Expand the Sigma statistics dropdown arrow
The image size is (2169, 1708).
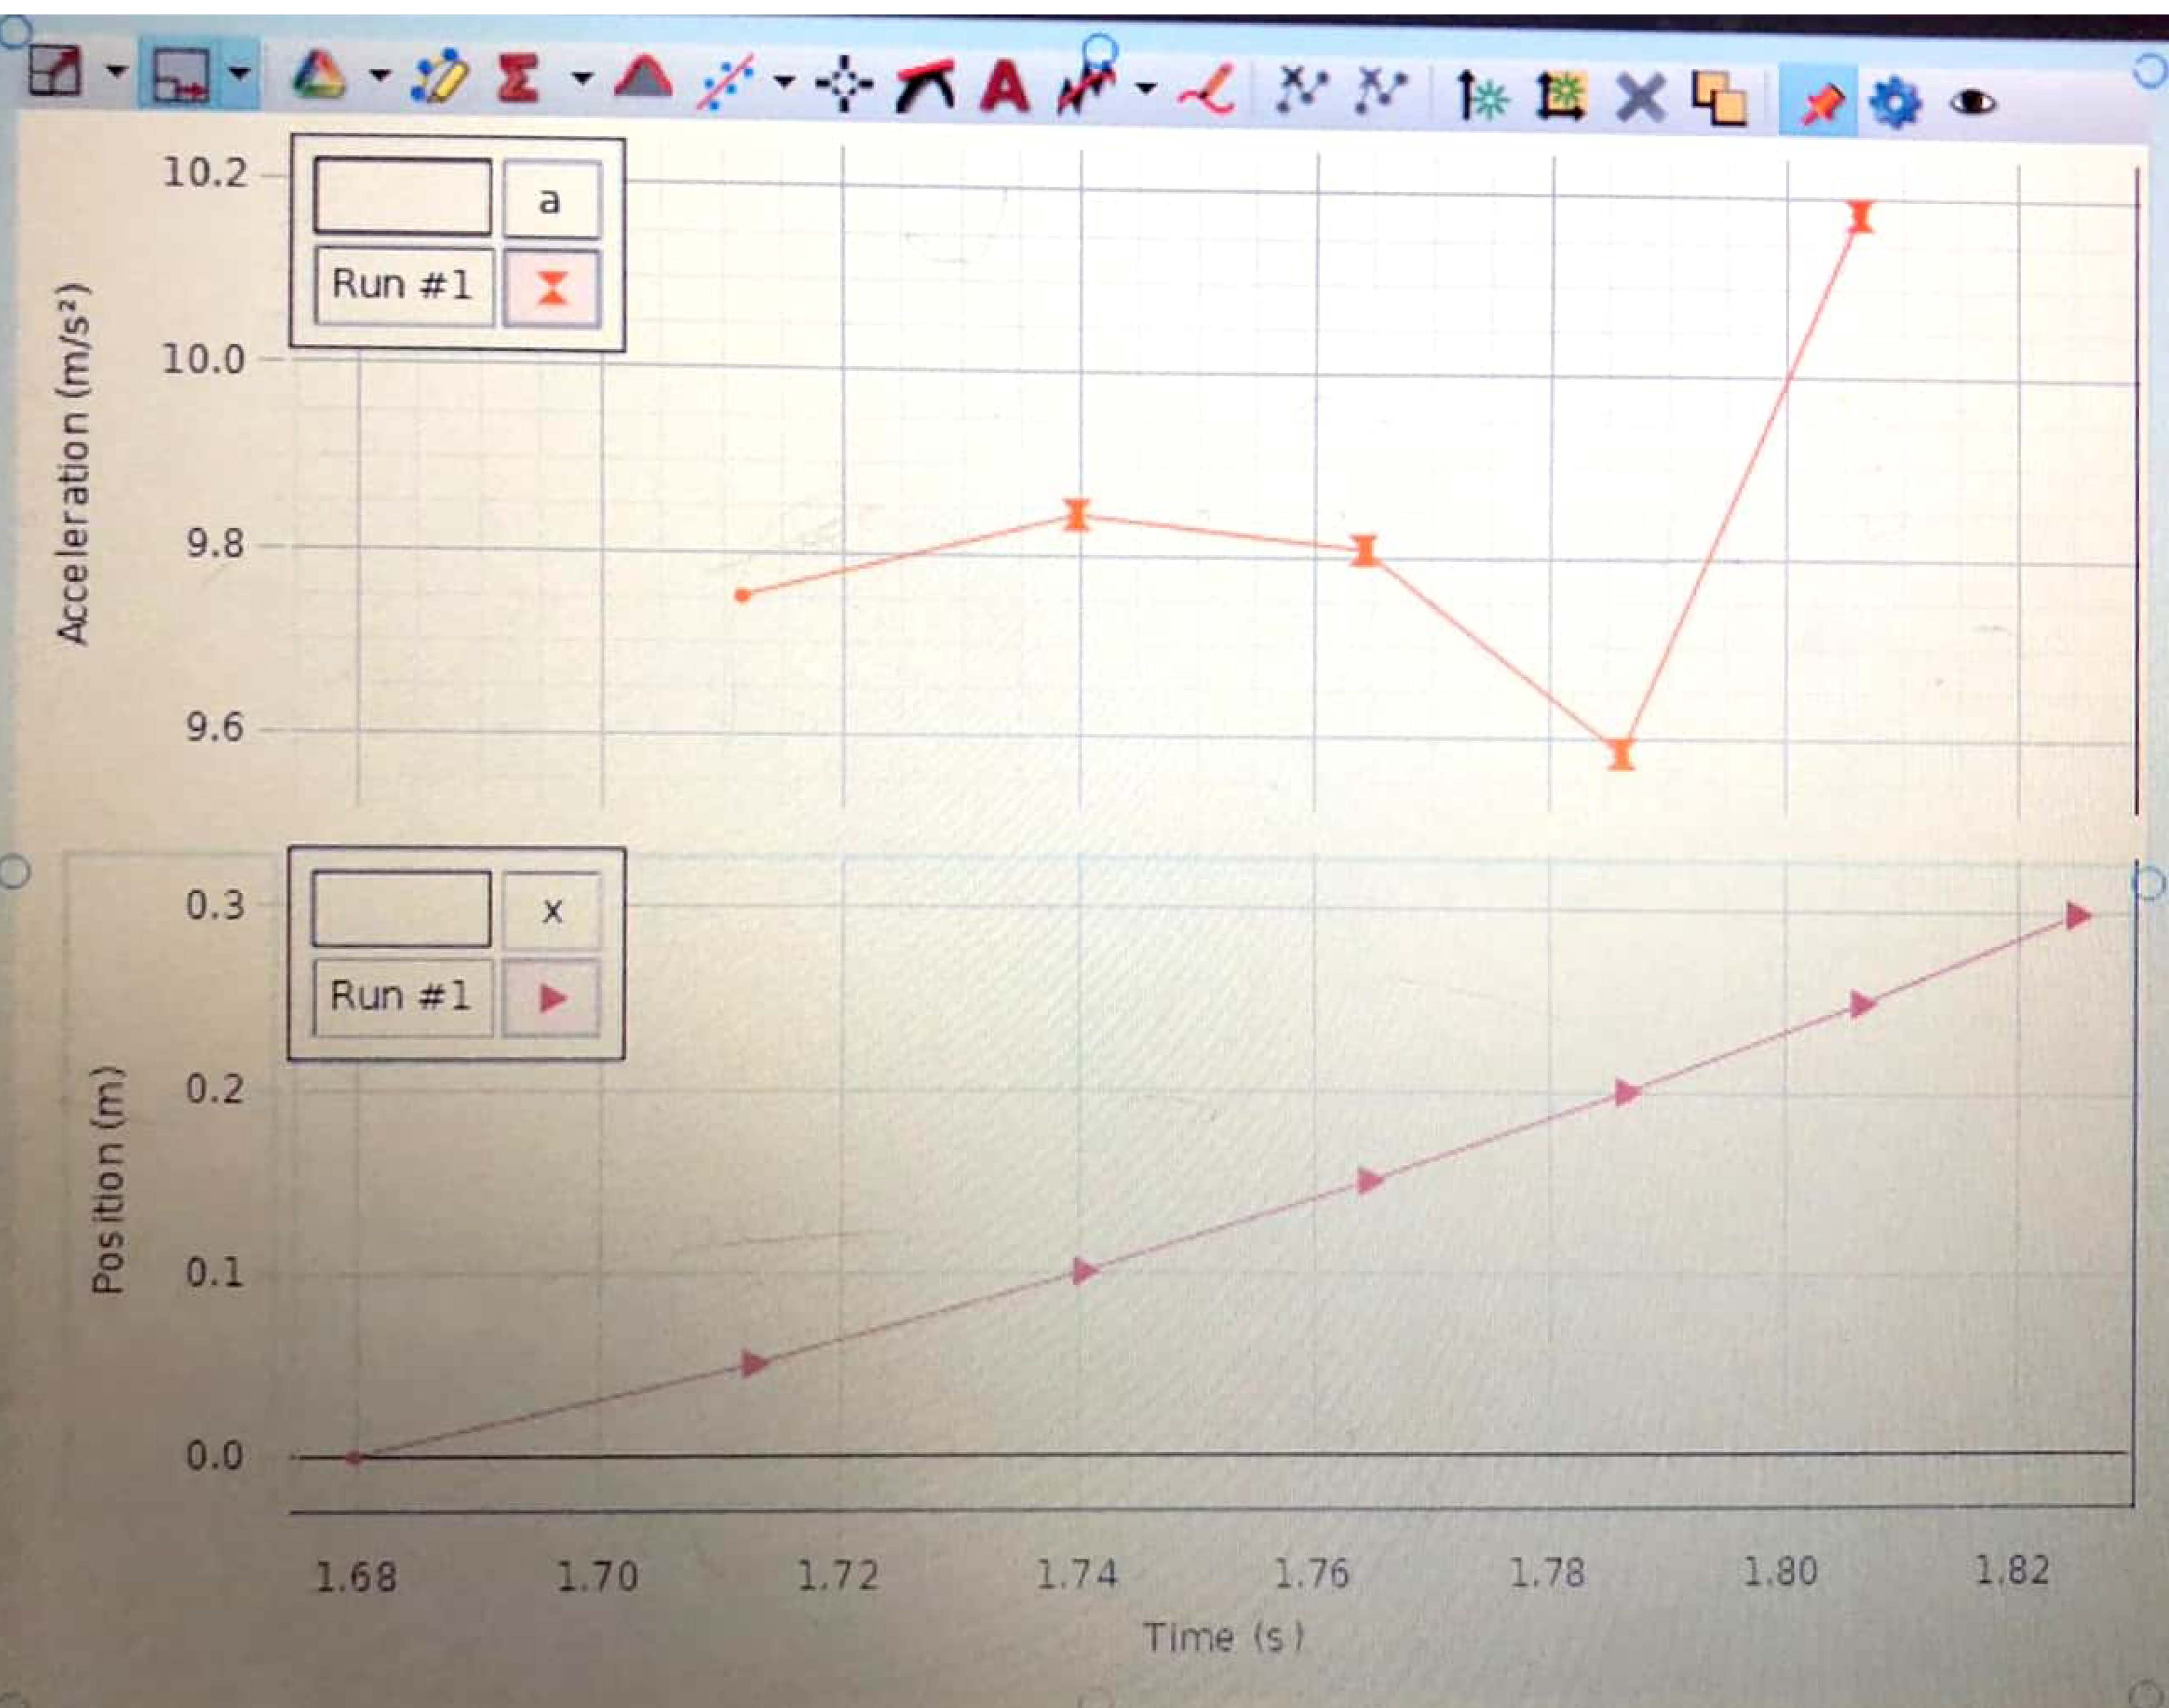[x=582, y=78]
